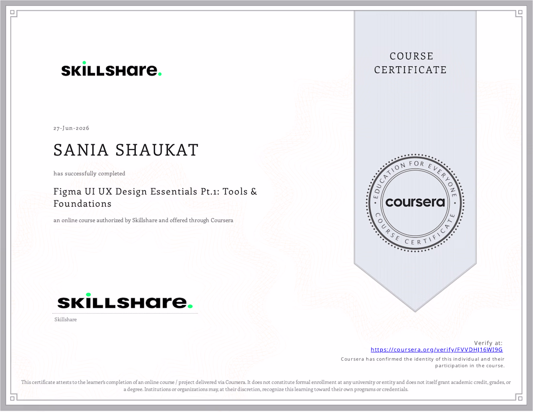Click the COURSE CERTIFICATE heading
Screen dimensions: 533x412
click(410, 63)
